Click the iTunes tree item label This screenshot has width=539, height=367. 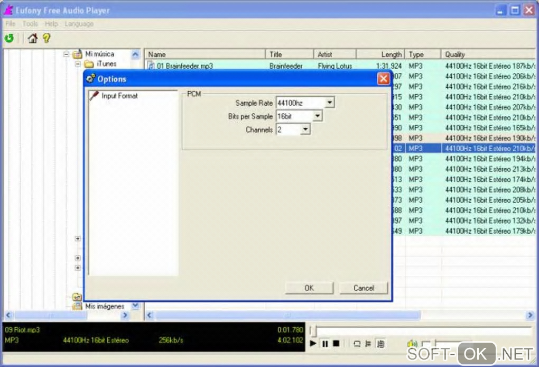[107, 64]
